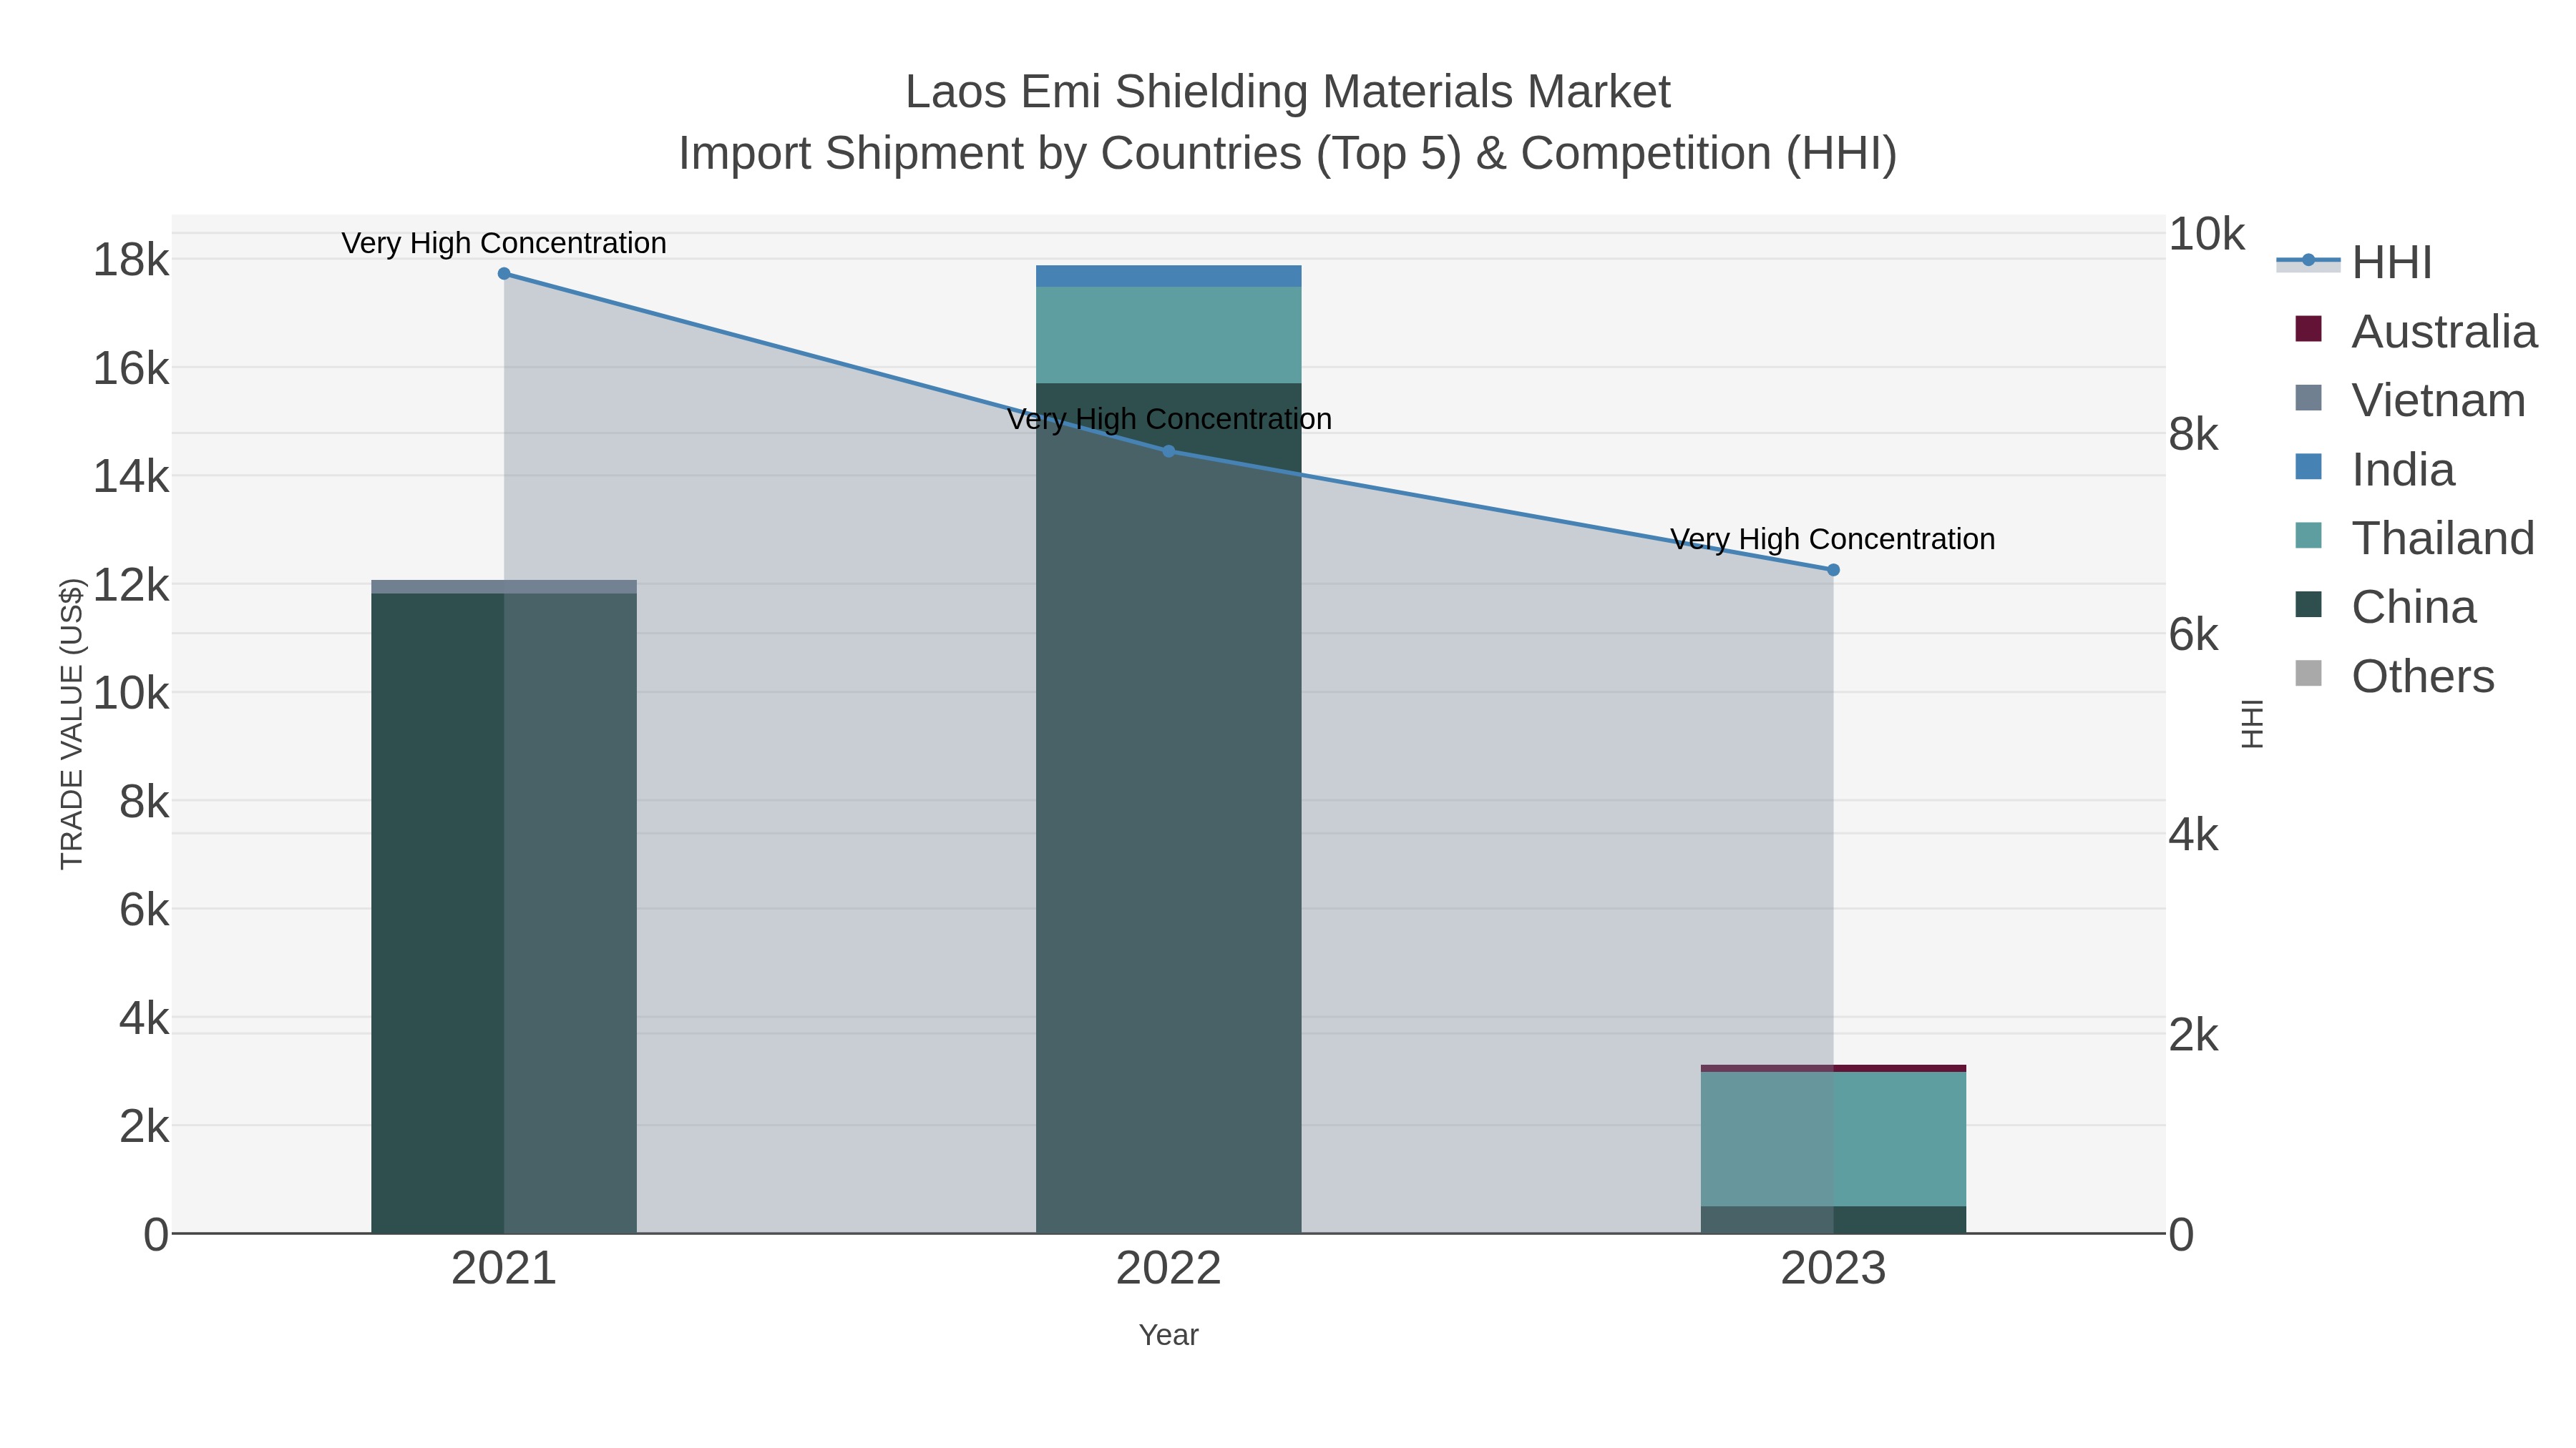The image size is (2576, 1448).
Task: Click the 14k tick on left axis
Action: [x=131, y=476]
